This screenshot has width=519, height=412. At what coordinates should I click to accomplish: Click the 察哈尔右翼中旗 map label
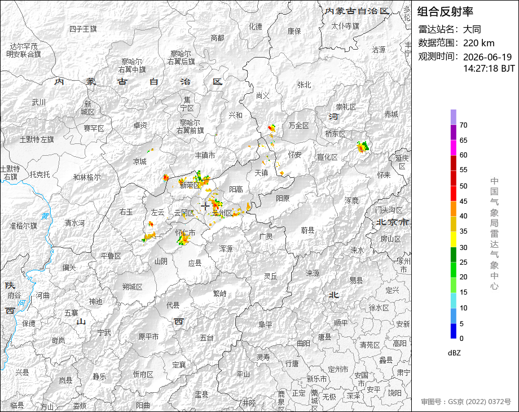point(133,65)
